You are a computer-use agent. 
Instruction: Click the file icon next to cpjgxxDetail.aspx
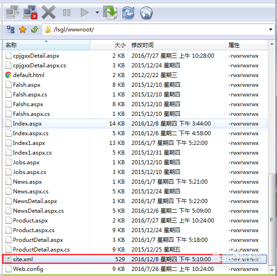[8, 55]
